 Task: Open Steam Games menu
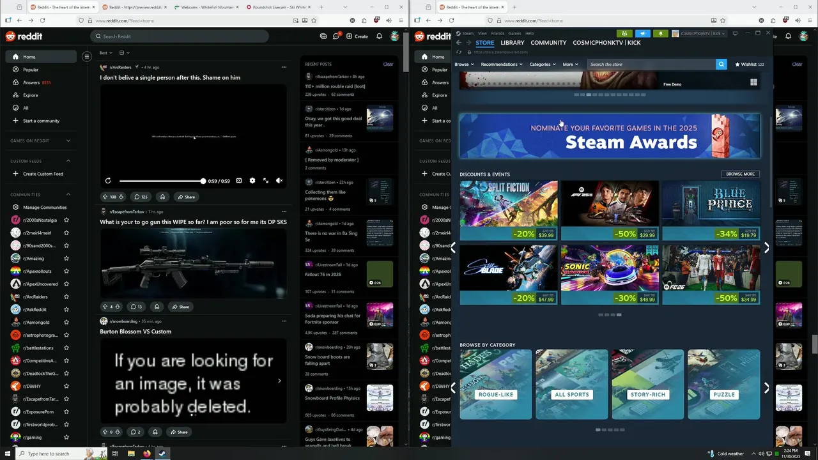514,33
